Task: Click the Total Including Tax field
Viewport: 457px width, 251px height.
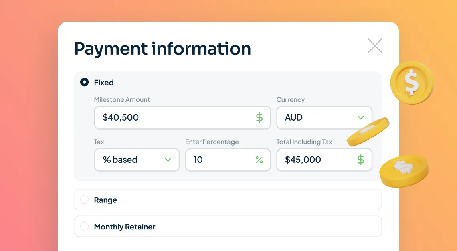Action: [324, 160]
